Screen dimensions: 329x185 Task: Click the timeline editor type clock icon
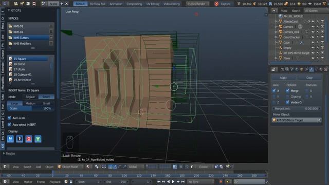[5, 181]
